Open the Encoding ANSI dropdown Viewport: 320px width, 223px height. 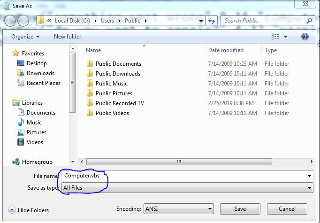pos(209,209)
